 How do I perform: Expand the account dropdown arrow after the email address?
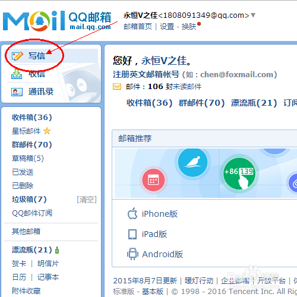(x=253, y=15)
